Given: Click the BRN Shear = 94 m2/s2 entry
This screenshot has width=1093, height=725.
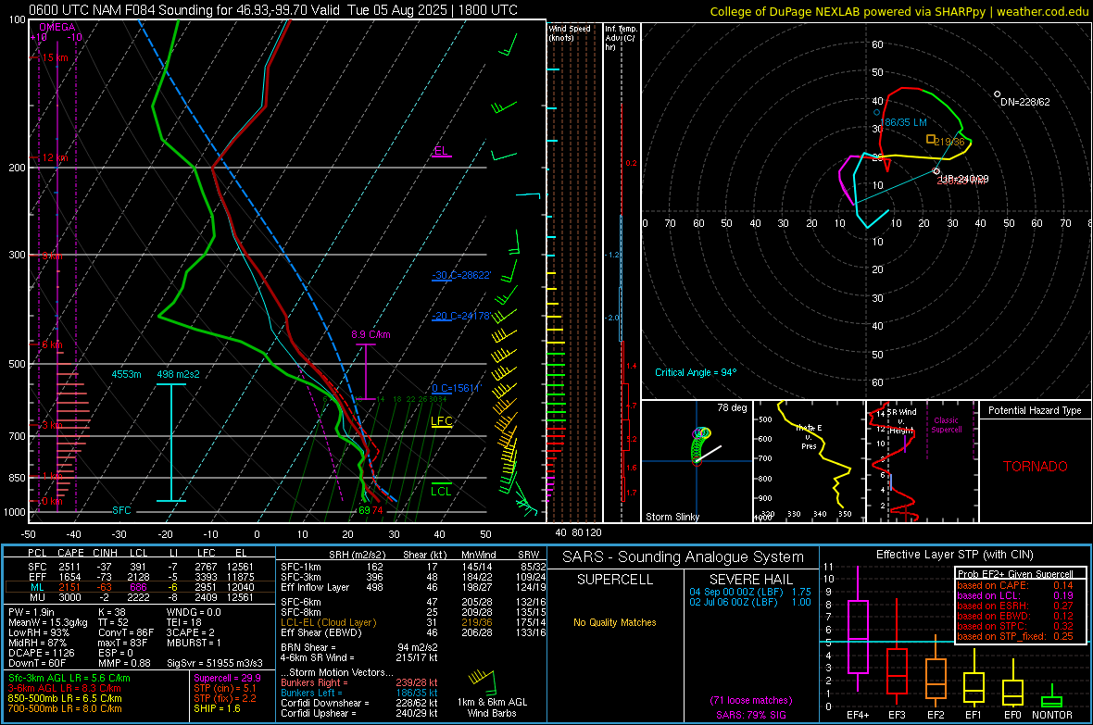Looking at the screenshot, I should click(x=359, y=647).
